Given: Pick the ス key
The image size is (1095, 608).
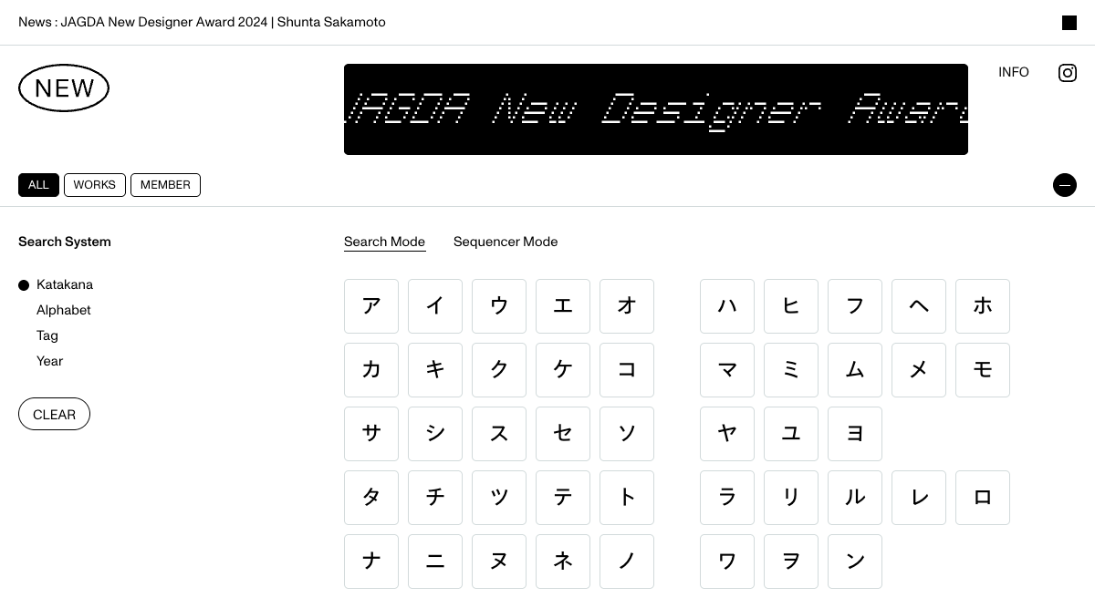Looking at the screenshot, I should coord(499,434).
